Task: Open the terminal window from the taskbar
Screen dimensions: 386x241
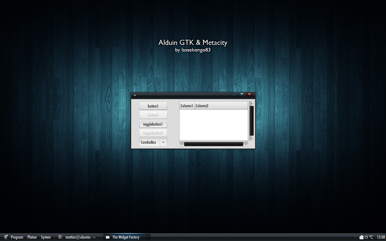Action: click(77, 237)
